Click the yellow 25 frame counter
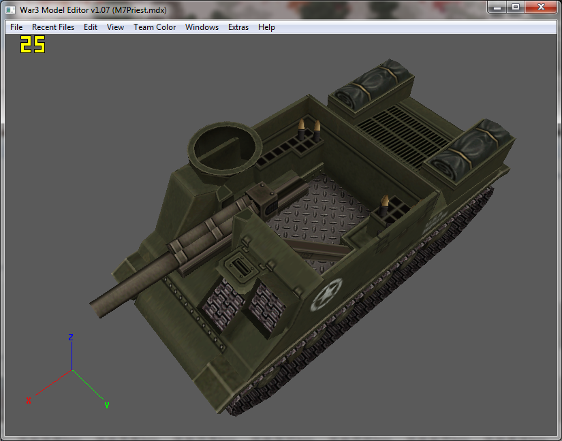The image size is (562, 441). pos(33,44)
